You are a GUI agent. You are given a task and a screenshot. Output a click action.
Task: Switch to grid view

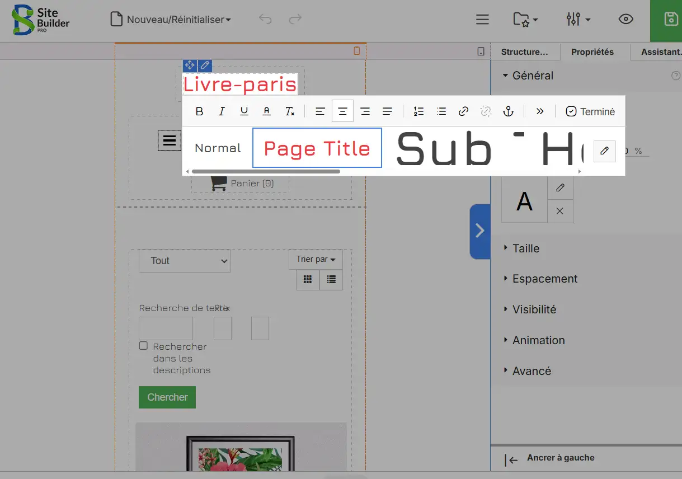point(308,279)
